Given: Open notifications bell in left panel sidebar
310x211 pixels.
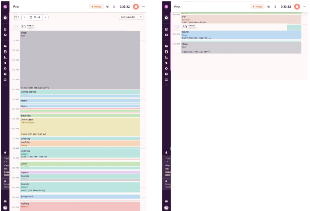Looking at the screenshot, I should pyautogui.click(x=5, y=153).
